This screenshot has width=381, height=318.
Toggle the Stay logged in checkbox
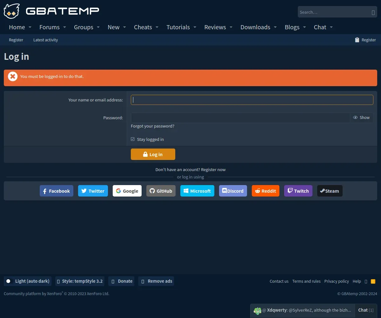coord(133,139)
